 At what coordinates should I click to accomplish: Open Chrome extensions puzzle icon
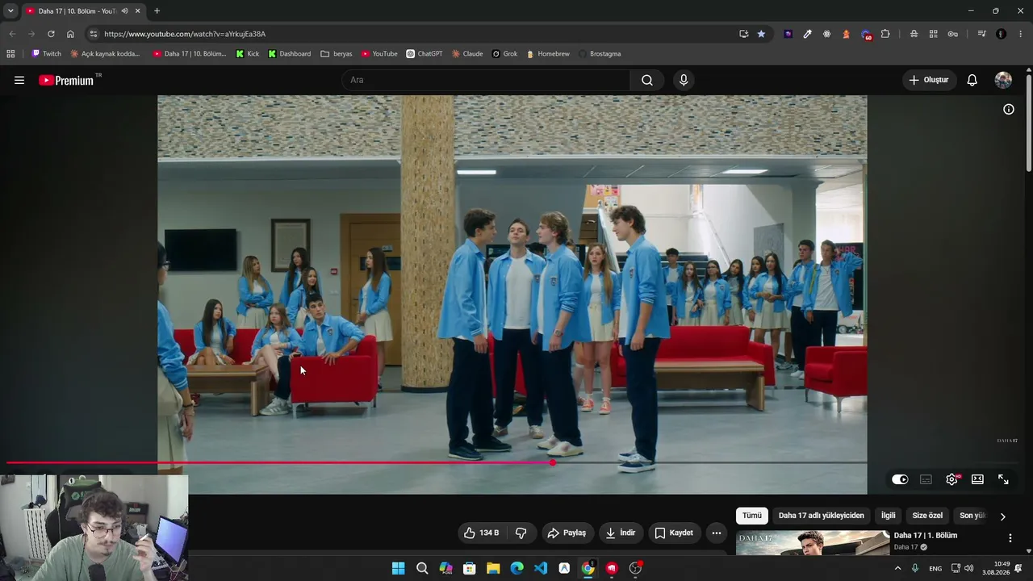885,34
